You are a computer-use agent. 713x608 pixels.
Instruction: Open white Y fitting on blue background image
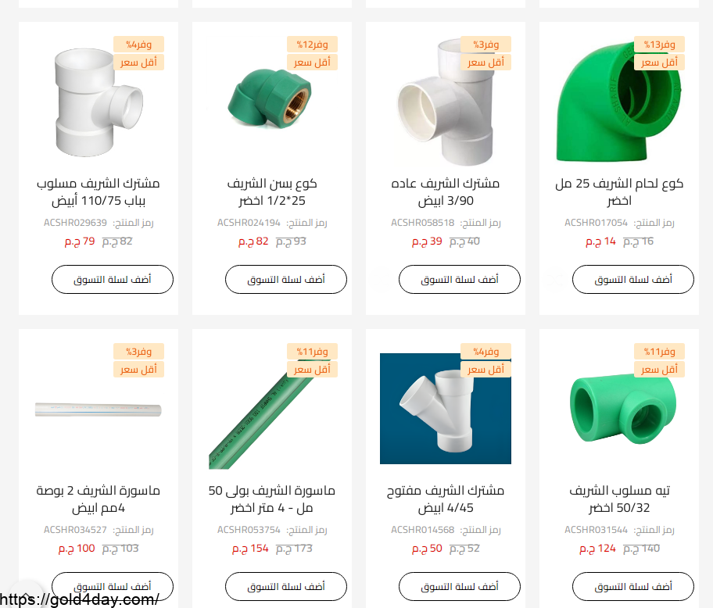pos(445,409)
